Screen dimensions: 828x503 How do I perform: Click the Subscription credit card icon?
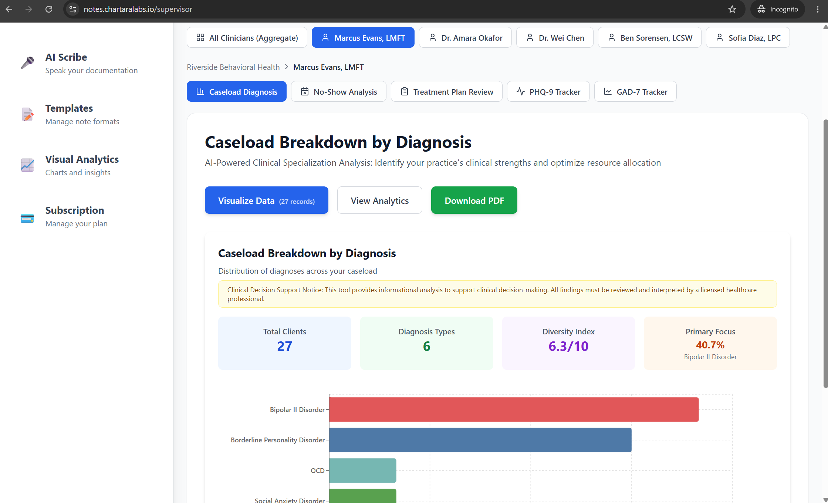[x=27, y=218]
